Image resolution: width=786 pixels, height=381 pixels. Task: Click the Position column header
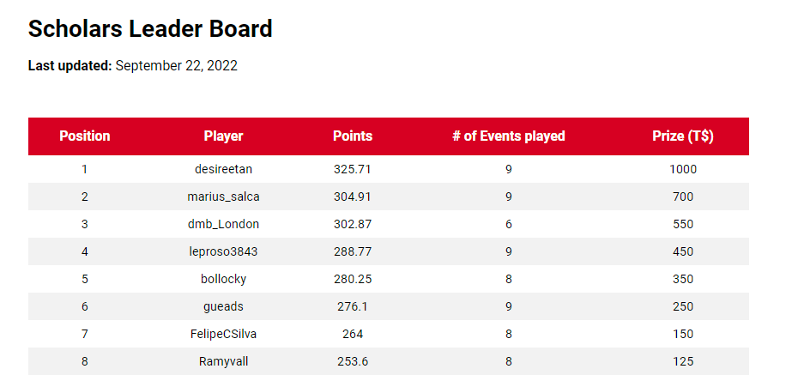point(85,136)
